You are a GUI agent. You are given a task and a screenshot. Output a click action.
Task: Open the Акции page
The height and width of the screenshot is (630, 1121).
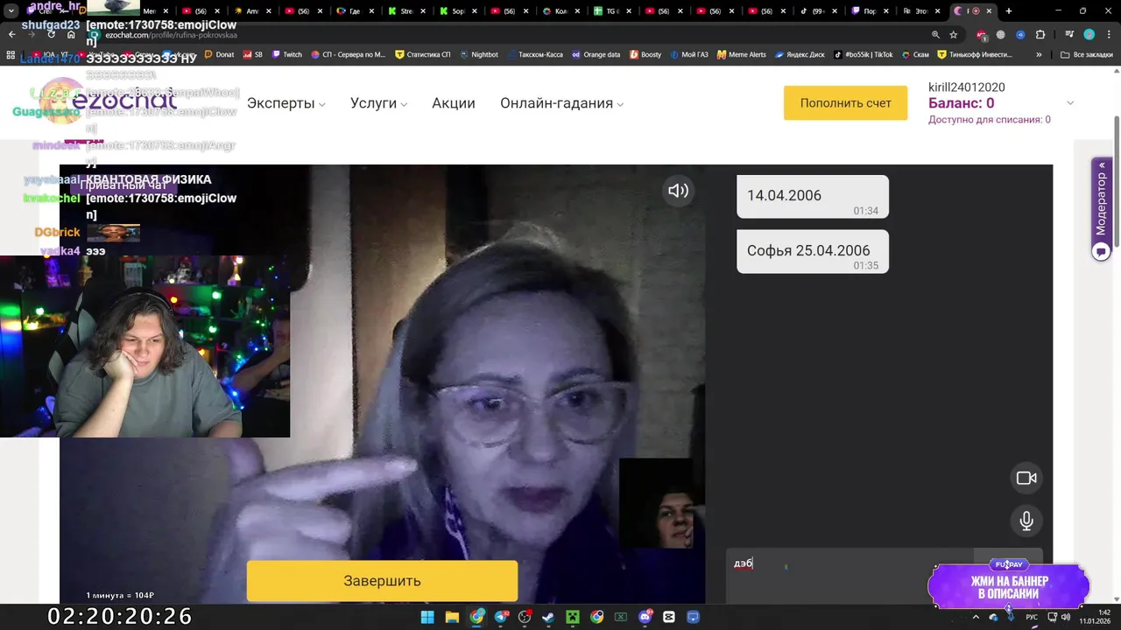click(454, 103)
